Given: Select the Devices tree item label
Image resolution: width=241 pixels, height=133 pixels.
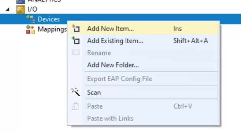Looking at the screenshot, I should pos(49,19).
